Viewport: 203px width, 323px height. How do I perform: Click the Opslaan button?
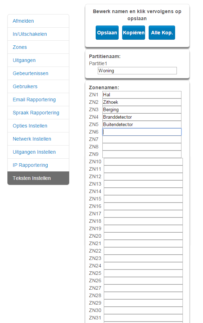point(107,33)
